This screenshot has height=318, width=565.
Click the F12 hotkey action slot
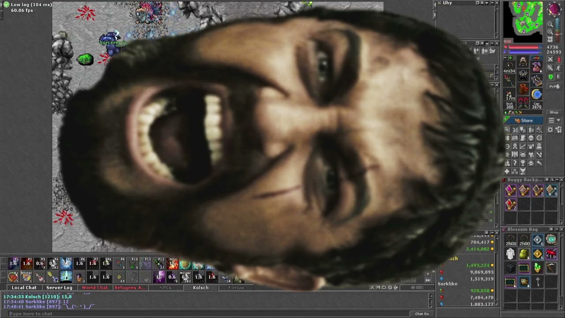coord(159,264)
